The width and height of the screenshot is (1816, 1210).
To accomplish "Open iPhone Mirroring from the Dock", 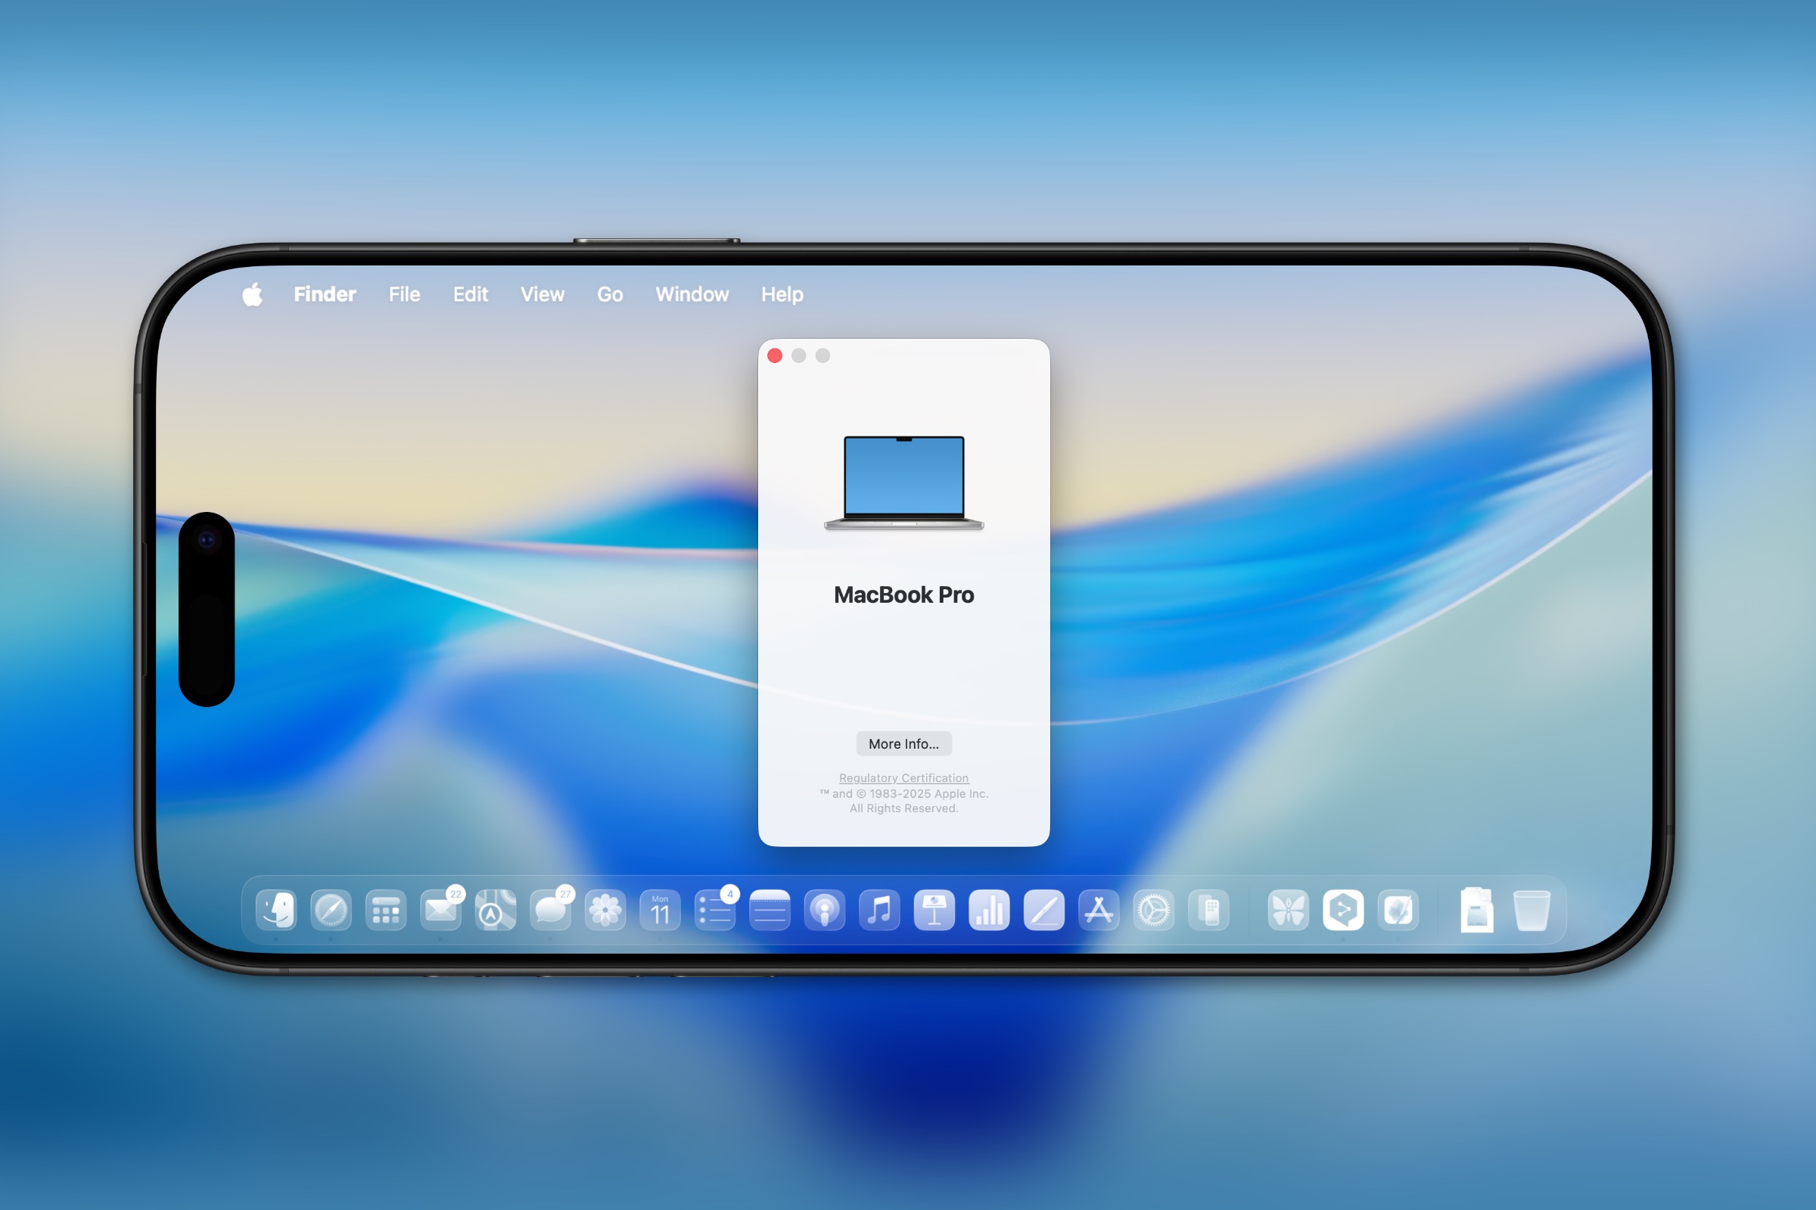I will (x=1210, y=911).
